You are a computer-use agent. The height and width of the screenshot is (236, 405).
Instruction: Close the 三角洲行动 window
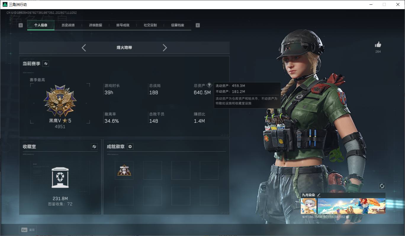(398, 4)
